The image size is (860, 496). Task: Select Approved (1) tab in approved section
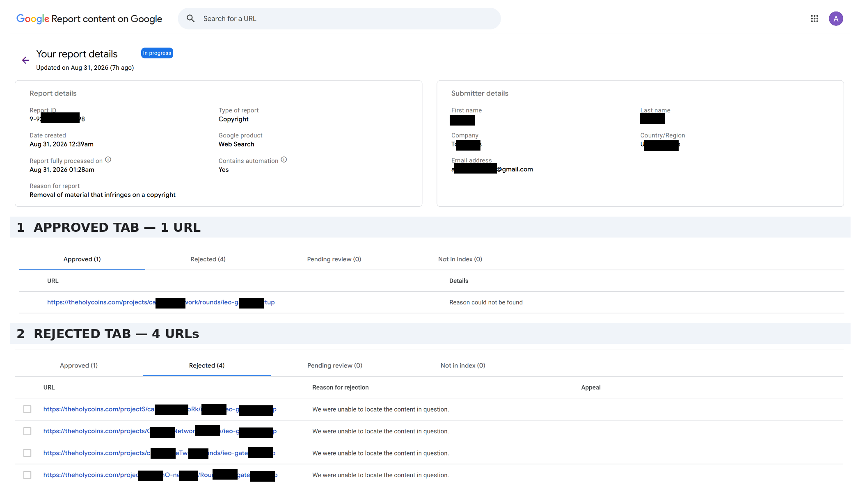coord(82,259)
